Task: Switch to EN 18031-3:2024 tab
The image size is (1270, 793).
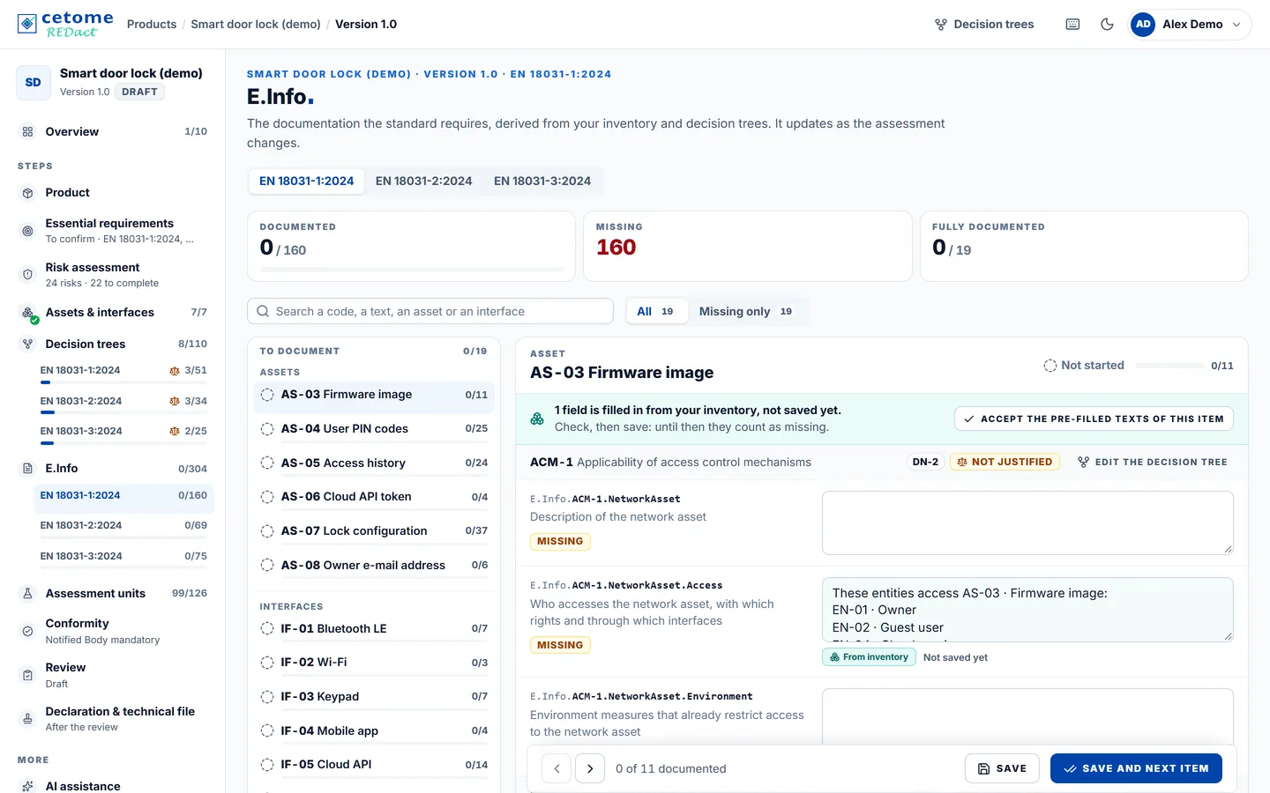Action: [x=542, y=181]
